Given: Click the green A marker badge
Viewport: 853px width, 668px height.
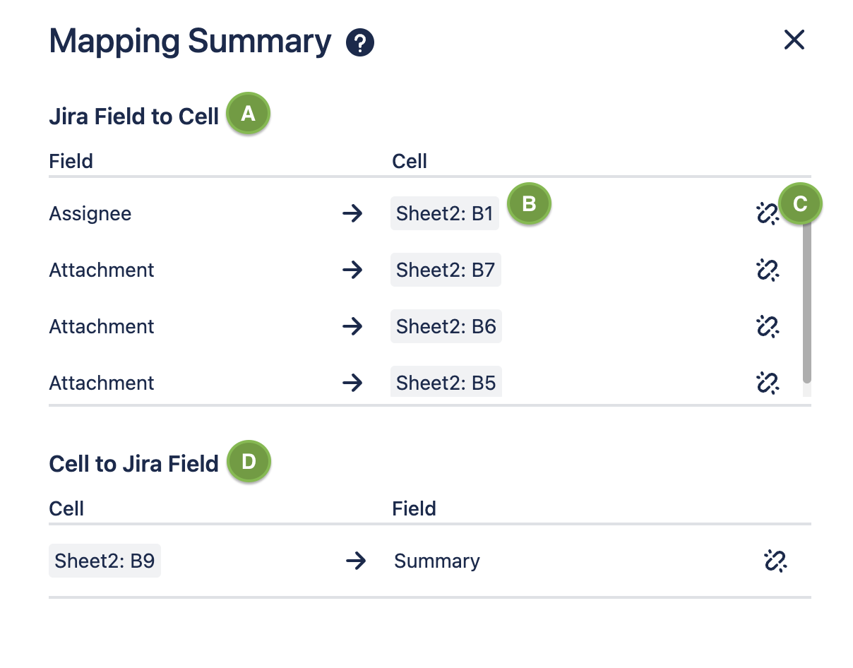Looking at the screenshot, I should (x=248, y=114).
